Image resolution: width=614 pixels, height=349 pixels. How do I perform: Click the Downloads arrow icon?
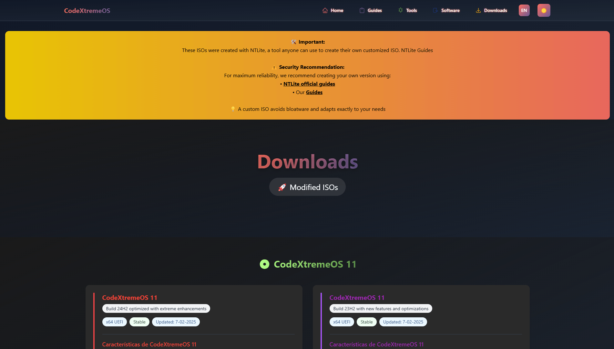click(478, 10)
